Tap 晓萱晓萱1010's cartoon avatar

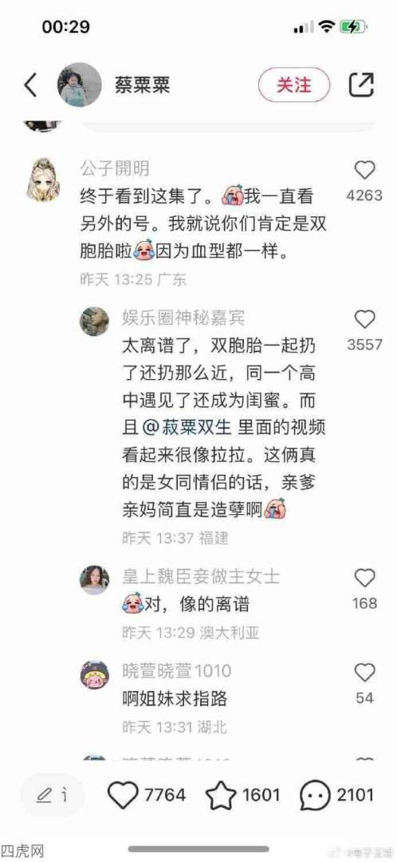click(94, 674)
